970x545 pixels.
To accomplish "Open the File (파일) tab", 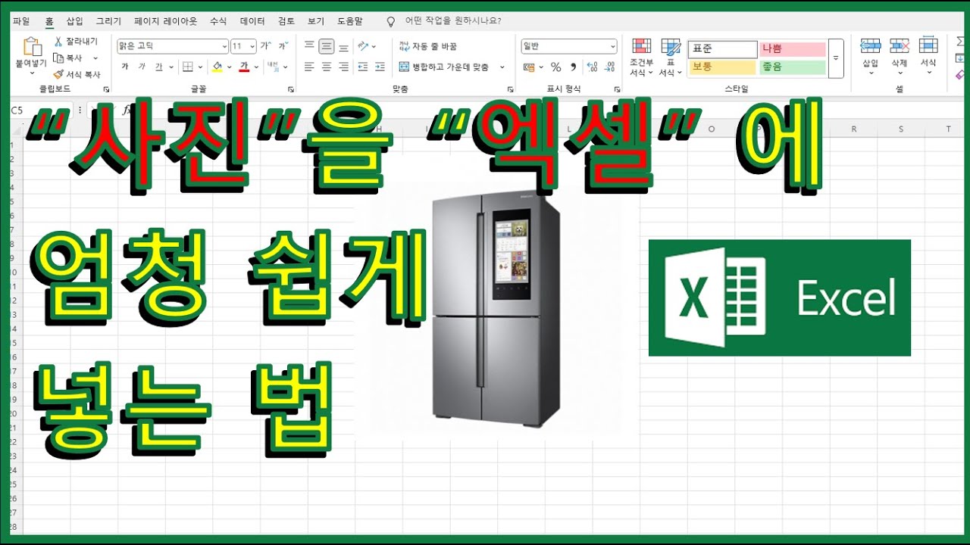I will [x=21, y=21].
